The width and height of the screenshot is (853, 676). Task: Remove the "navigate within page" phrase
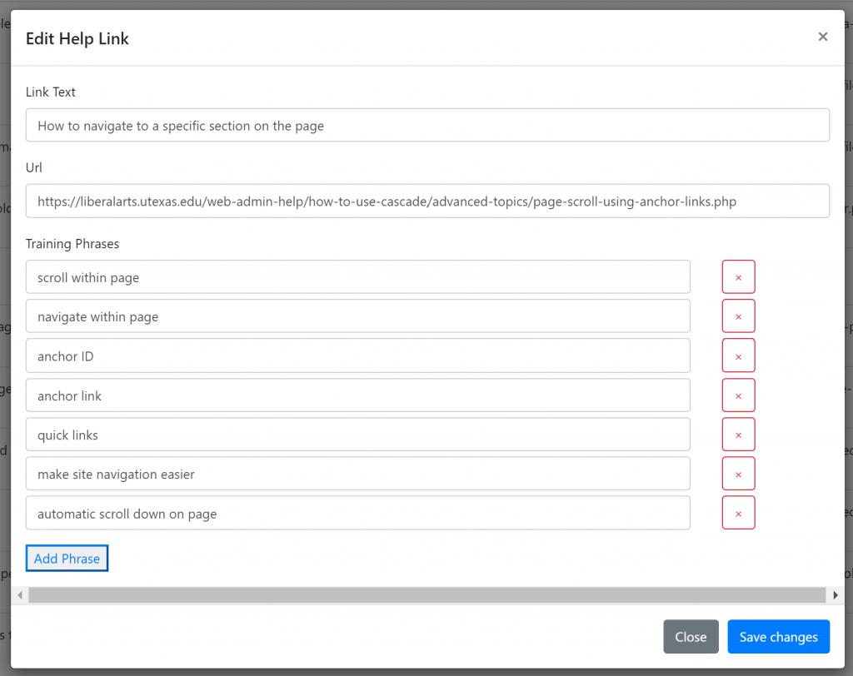738,316
